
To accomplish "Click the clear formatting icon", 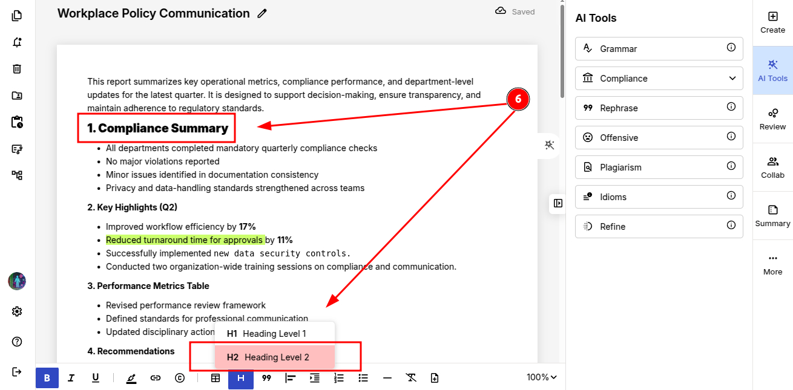I will (411, 378).
